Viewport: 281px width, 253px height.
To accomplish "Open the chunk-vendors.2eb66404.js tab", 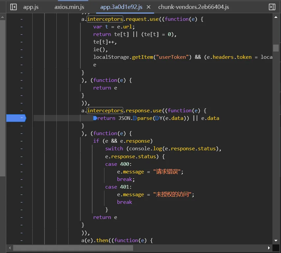I will point(194,7).
